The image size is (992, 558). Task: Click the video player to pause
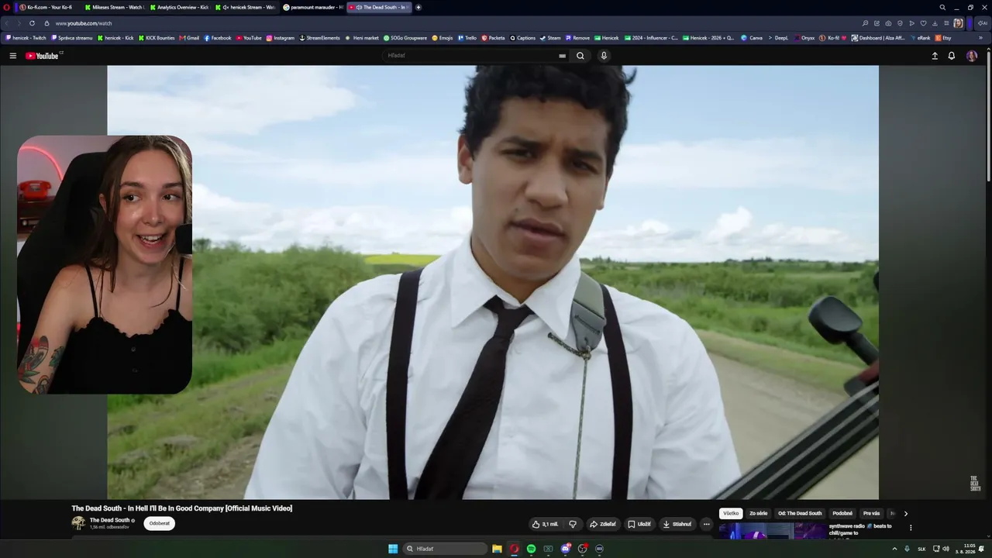(x=493, y=282)
